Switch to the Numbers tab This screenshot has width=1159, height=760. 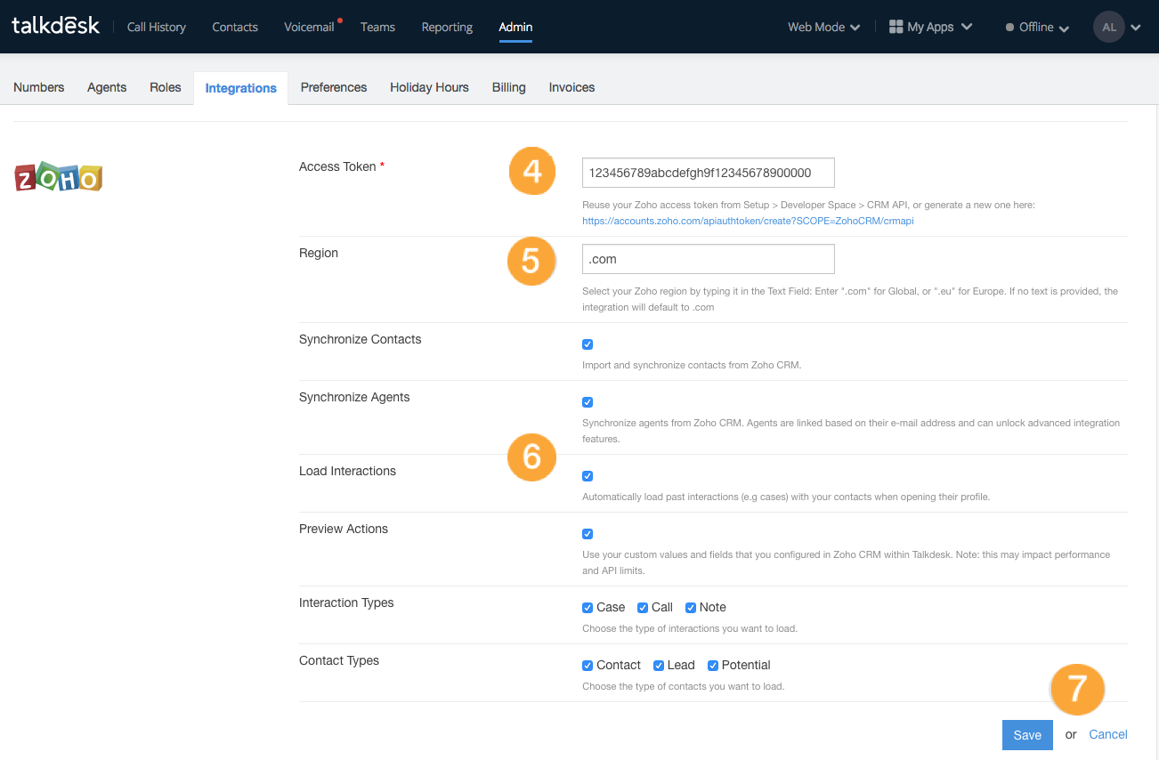[39, 87]
